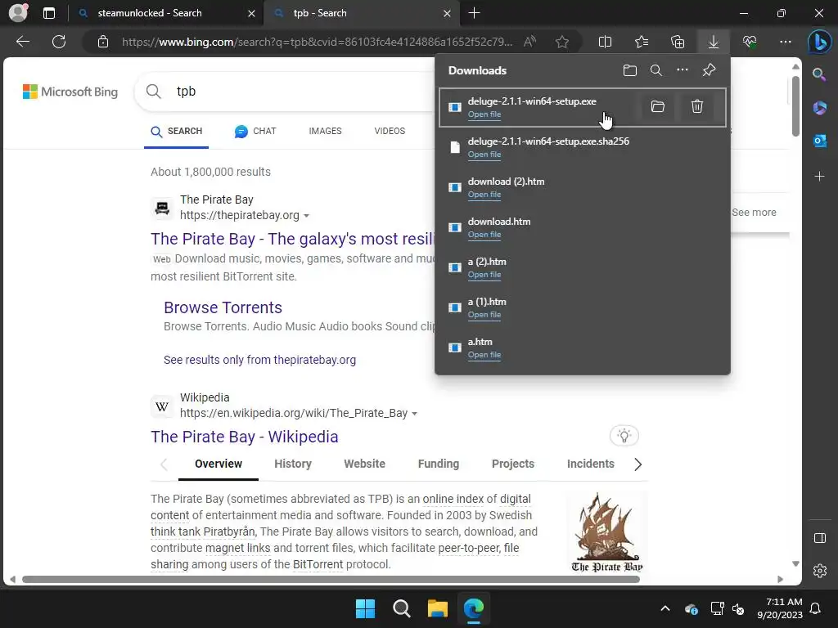The width and height of the screenshot is (838, 628).
Task: Go back to previous page
Action: tap(23, 42)
